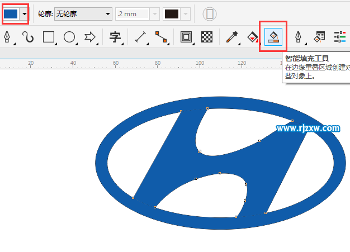Click the horizontal ruler at 60
Viewport: 350px width, 252px height.
(115, 63)
